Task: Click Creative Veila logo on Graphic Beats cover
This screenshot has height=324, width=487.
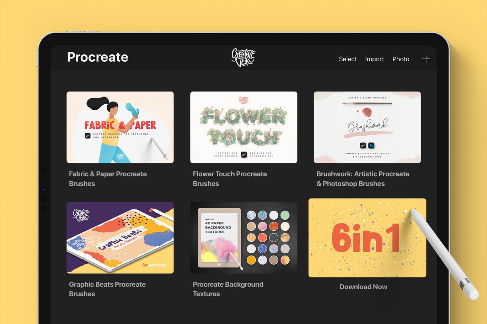Action: 81,215
